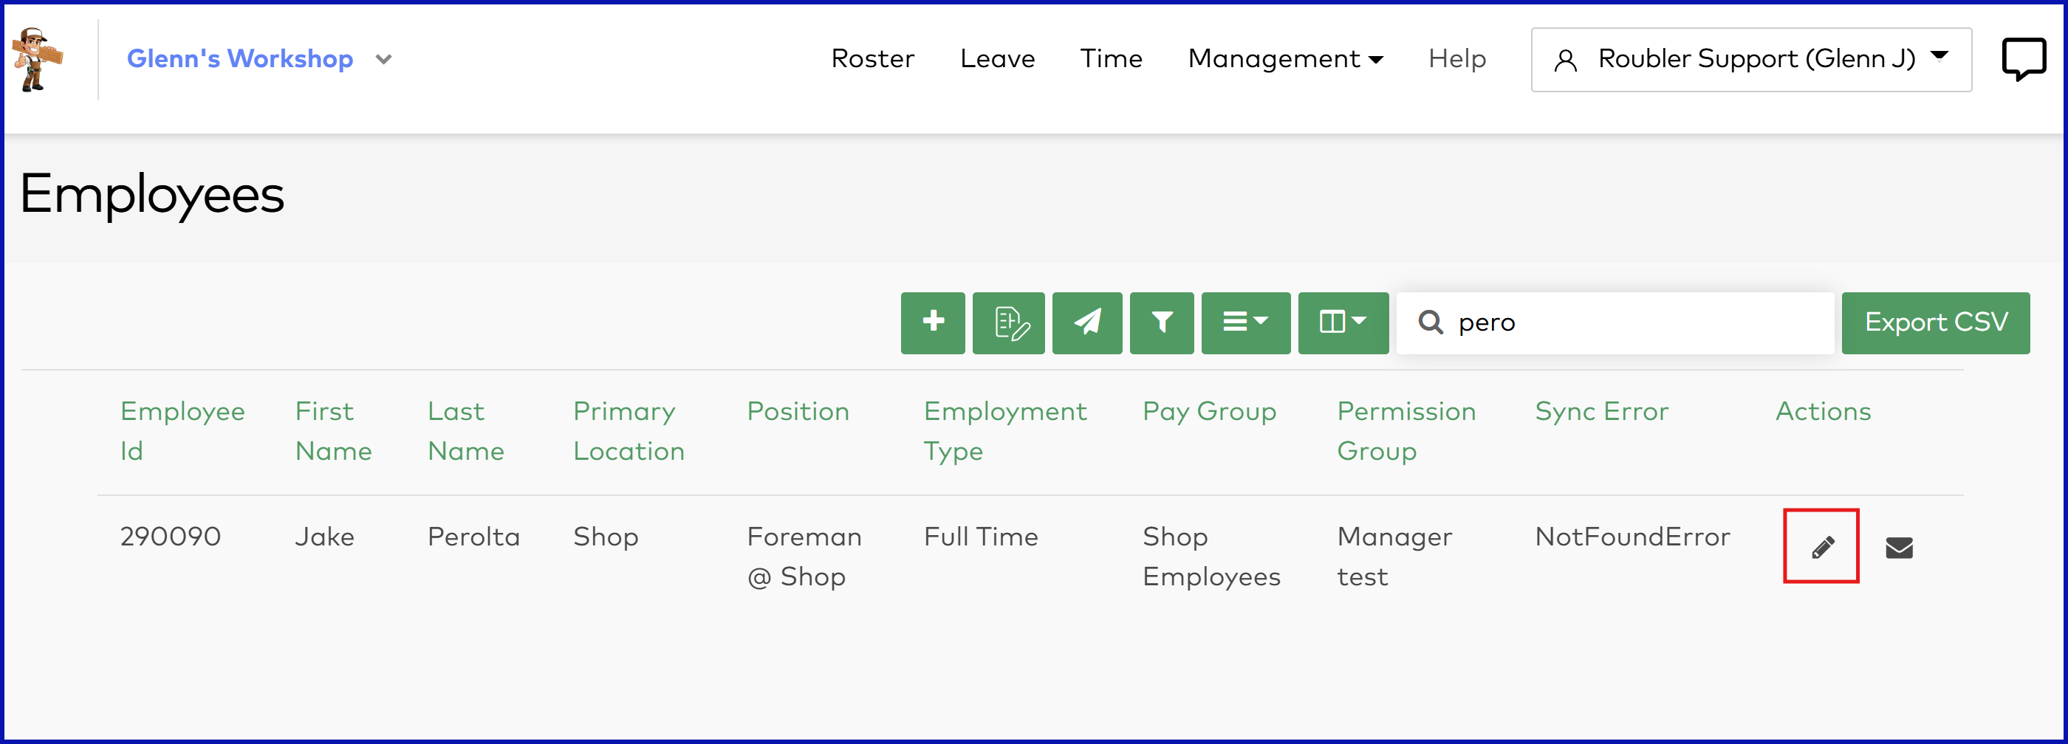The image size is (2068, 744).
Task: Open the Management menu
Action: coord(1284,59)
